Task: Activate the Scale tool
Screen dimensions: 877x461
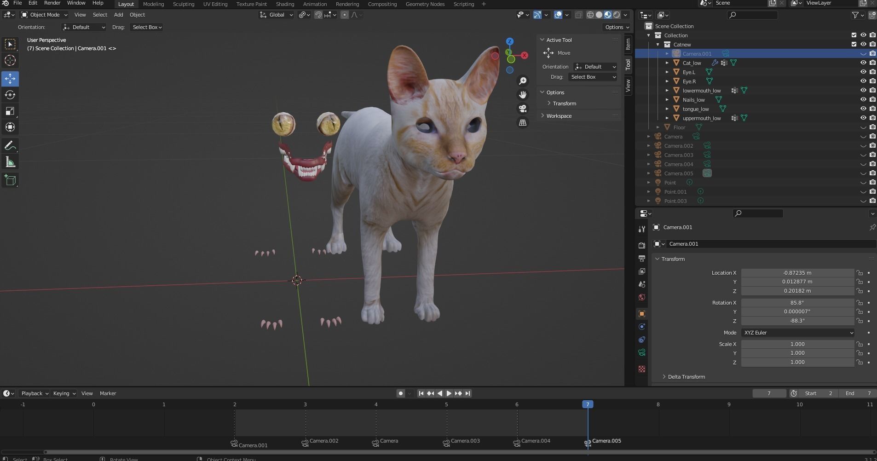Action: tap(10, 111)
